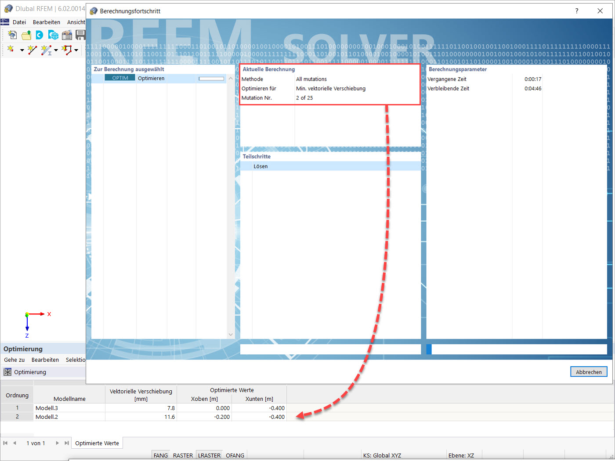Click the '2 of 25' mutation value

point(304,98)
